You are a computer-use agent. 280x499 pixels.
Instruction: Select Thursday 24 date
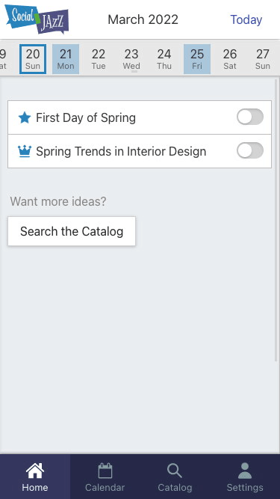(164, 59)
